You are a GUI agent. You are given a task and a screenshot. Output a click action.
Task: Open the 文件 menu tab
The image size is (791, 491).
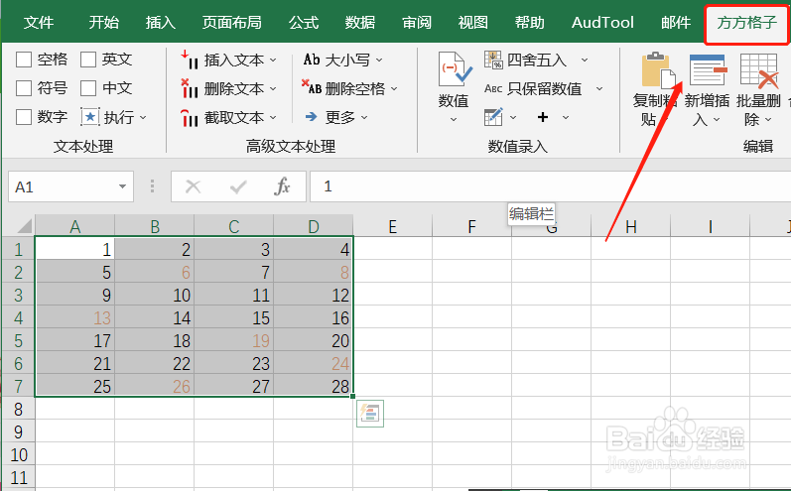39,22
